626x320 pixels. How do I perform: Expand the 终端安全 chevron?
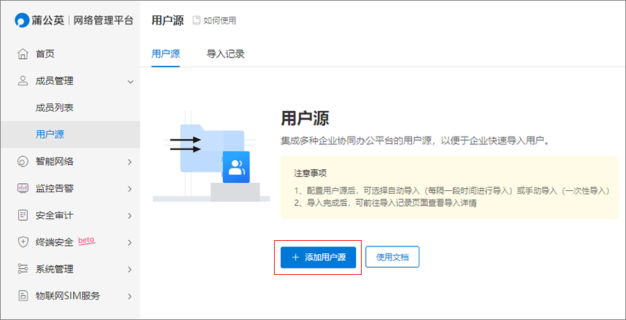(x=130, y=243)
